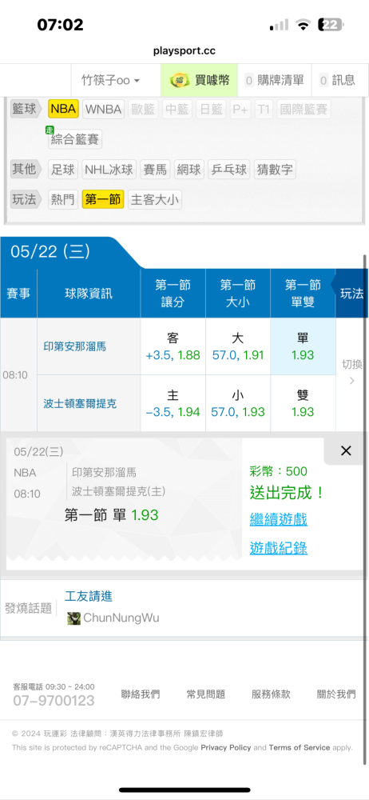Open the 竹筷子oo account dropdown
The width and height of the screenshot is (369, 800).
click(x=110, y=80)
